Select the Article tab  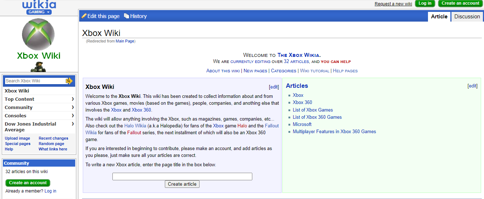pyautogui.click(x=439, y=17)
